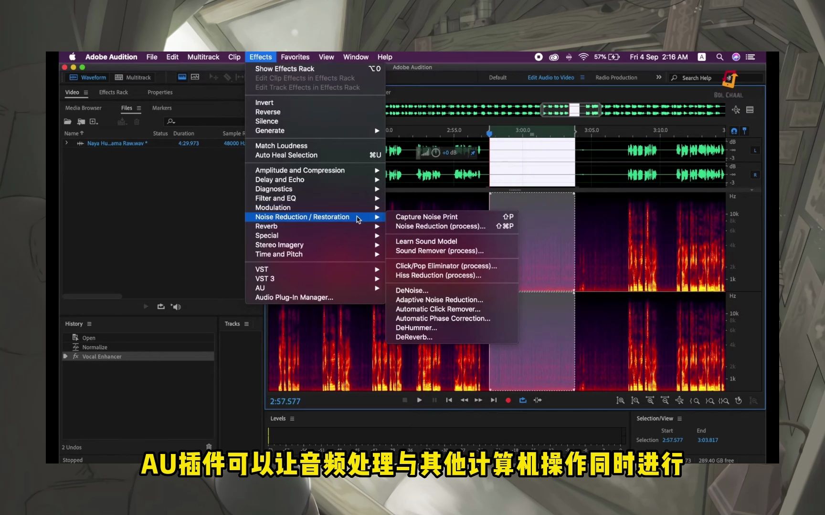Toggle Skip Selection button
Image resolution: width=825 pixels, height=515 pixels.
(x=538, y=400)
